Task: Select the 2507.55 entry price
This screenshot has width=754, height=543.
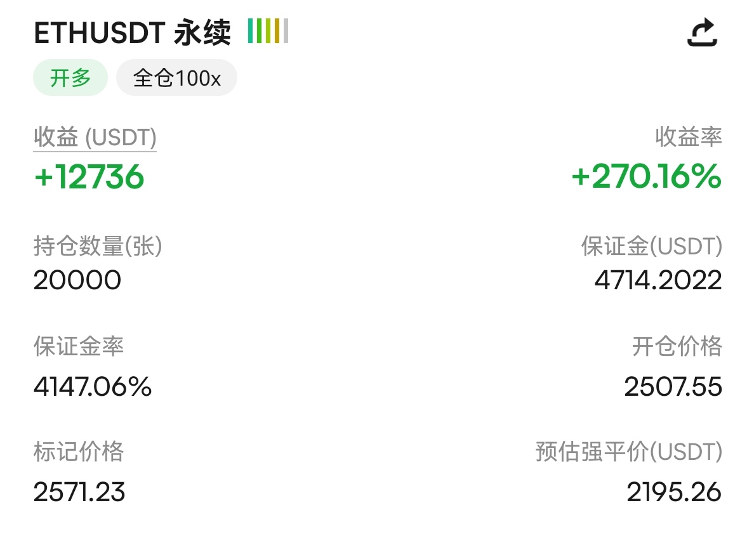Action: 673,386
